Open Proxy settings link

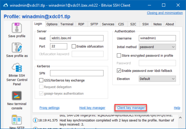pos(49,108)
